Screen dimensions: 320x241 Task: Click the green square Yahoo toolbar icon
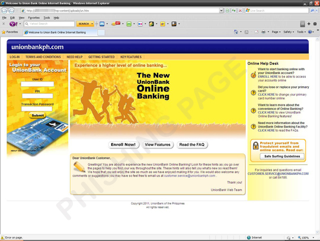click(129, 24)
